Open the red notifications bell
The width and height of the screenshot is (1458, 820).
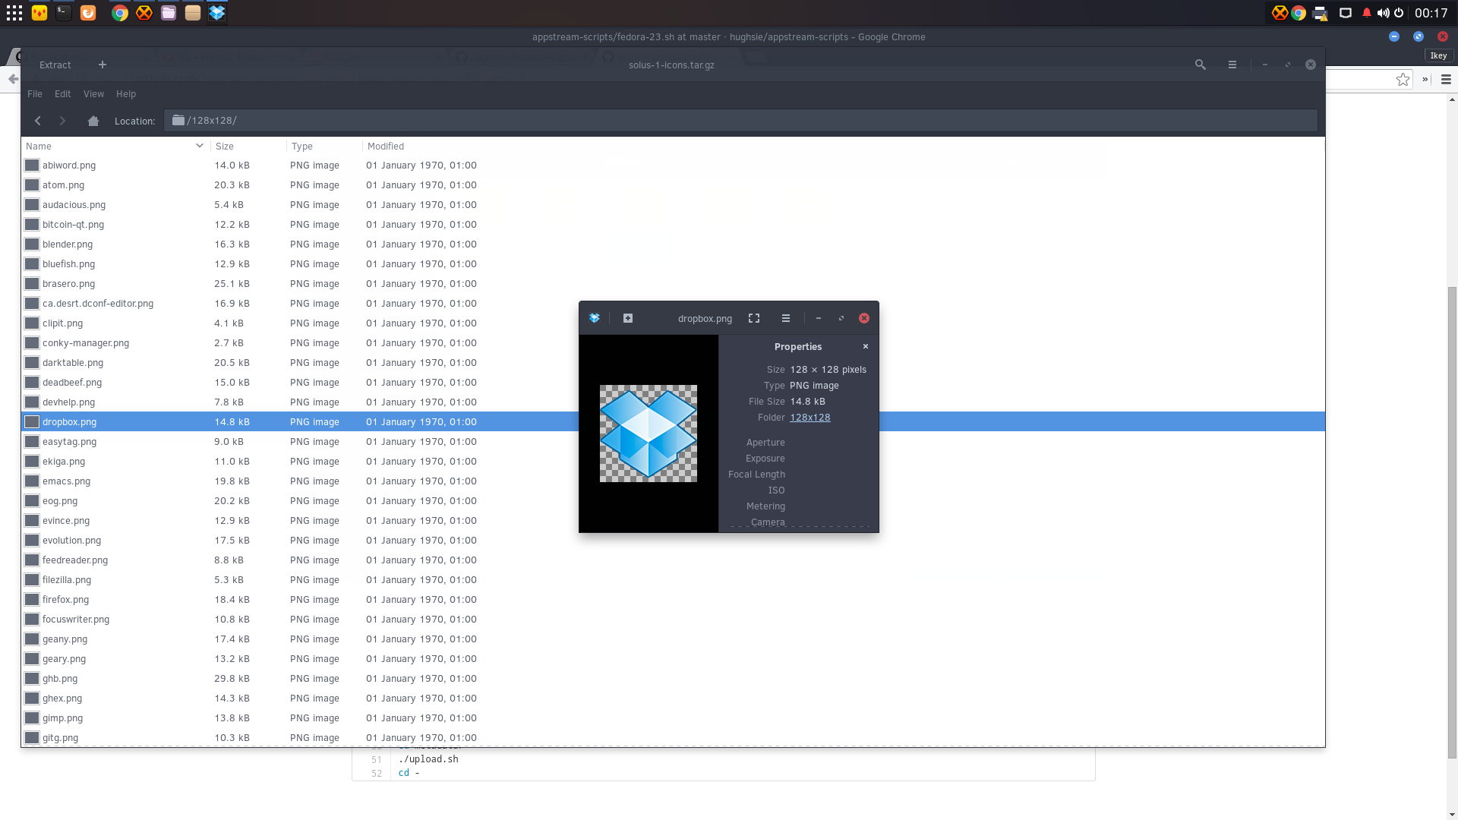coord(1367,13)
